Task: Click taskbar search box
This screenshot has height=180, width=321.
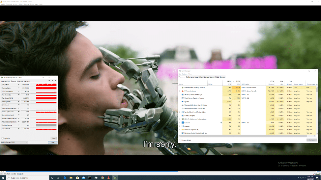Action: [x=28, y=178]
